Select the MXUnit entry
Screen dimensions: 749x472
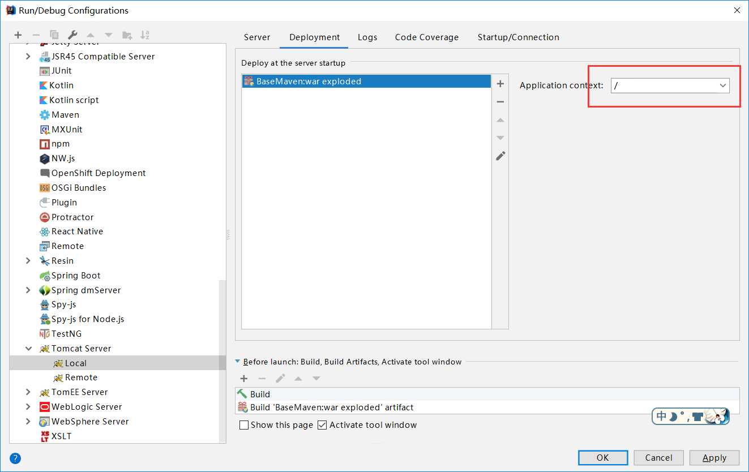[61, 130]
